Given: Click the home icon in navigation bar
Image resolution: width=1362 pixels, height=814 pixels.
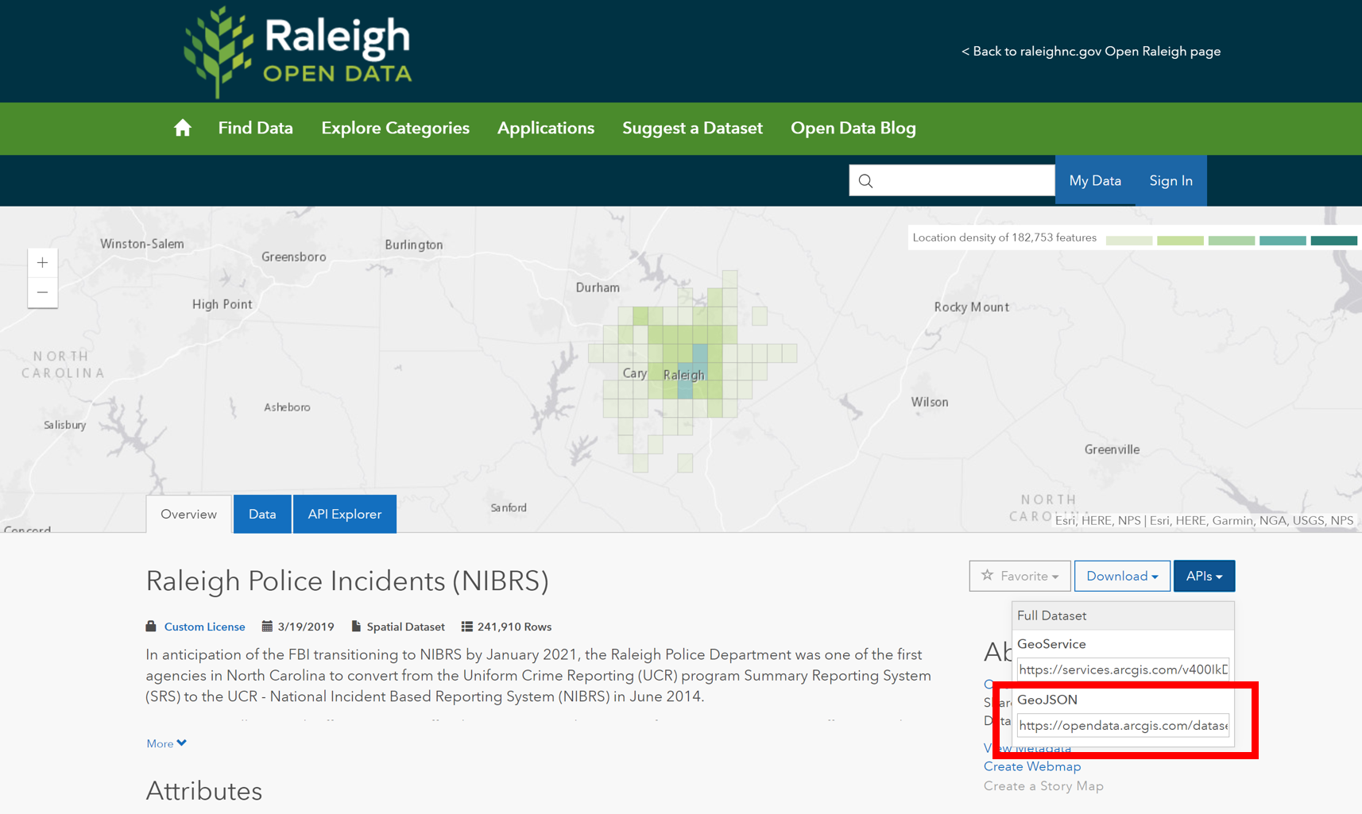Looking at the screenshot, I should coord(183,128).
